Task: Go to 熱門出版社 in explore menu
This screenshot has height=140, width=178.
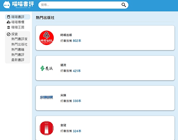Action: point(19,44)
